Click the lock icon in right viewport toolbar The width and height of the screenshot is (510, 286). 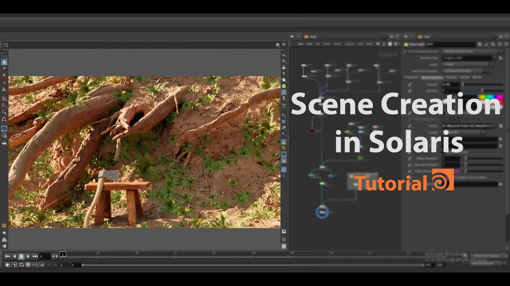point(284,67)
